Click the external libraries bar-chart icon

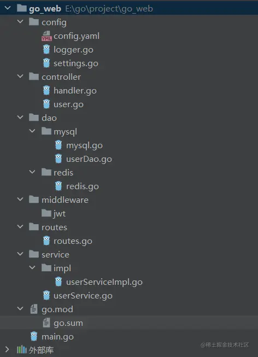click(22, 350)
